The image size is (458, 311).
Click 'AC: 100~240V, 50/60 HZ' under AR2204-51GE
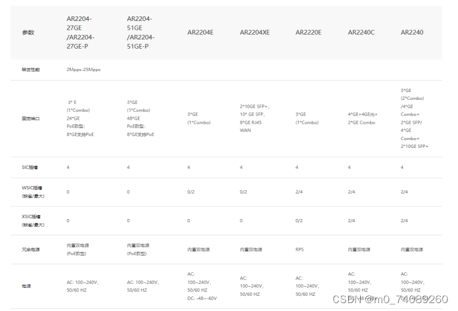tap(143, 286)
